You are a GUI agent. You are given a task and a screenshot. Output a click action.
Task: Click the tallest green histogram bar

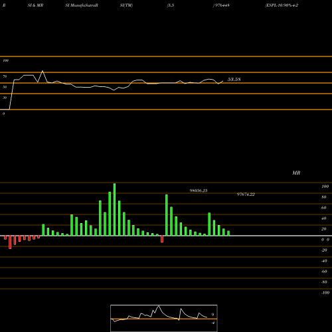tap(114, 209)
